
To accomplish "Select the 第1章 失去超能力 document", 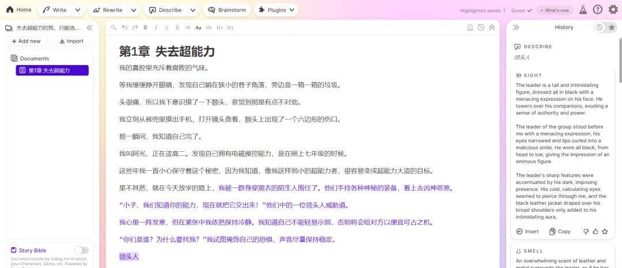I will (x=52, y=71).
